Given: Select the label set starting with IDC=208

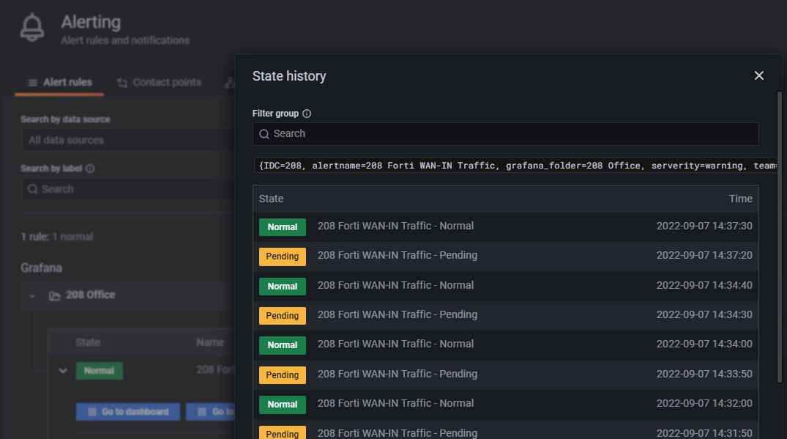Looking at the screenshot, I should [x=516, y=165].
